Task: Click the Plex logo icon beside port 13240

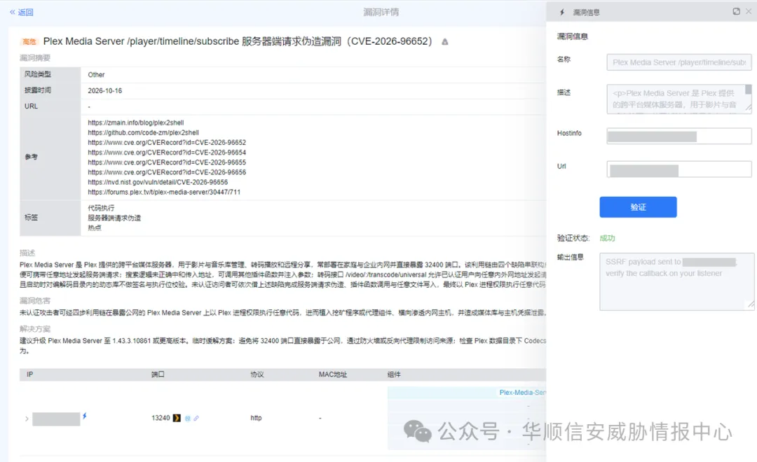Action: [177, 418]
